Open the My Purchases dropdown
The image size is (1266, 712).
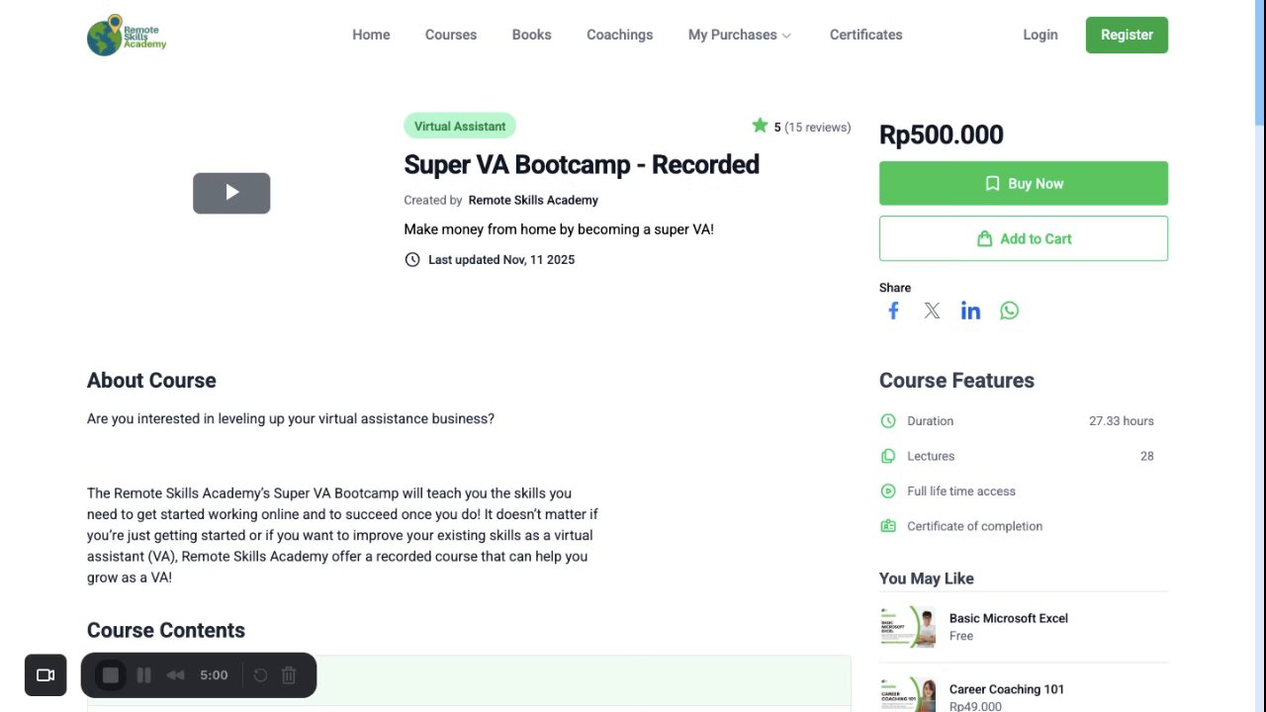pos(739,35)
